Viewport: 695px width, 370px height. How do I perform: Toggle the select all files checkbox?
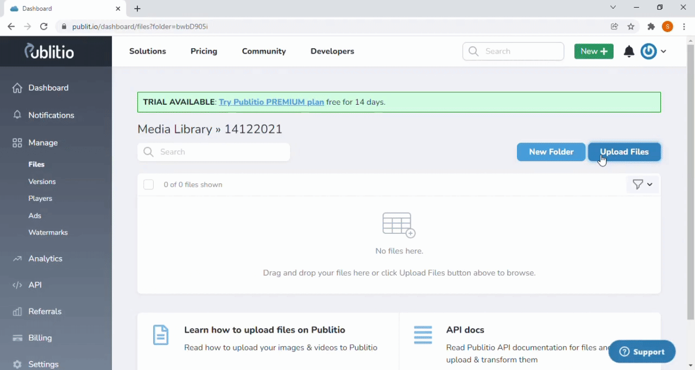(149, 184)
